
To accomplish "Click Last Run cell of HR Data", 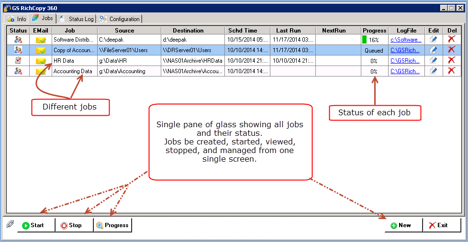I will 293,61.
